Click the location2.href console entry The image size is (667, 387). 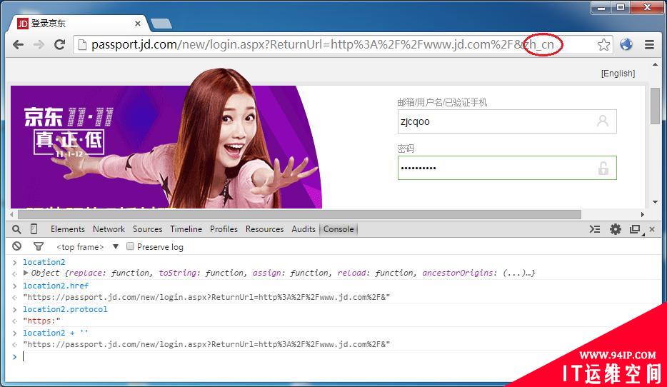click(x=56, y=286)
